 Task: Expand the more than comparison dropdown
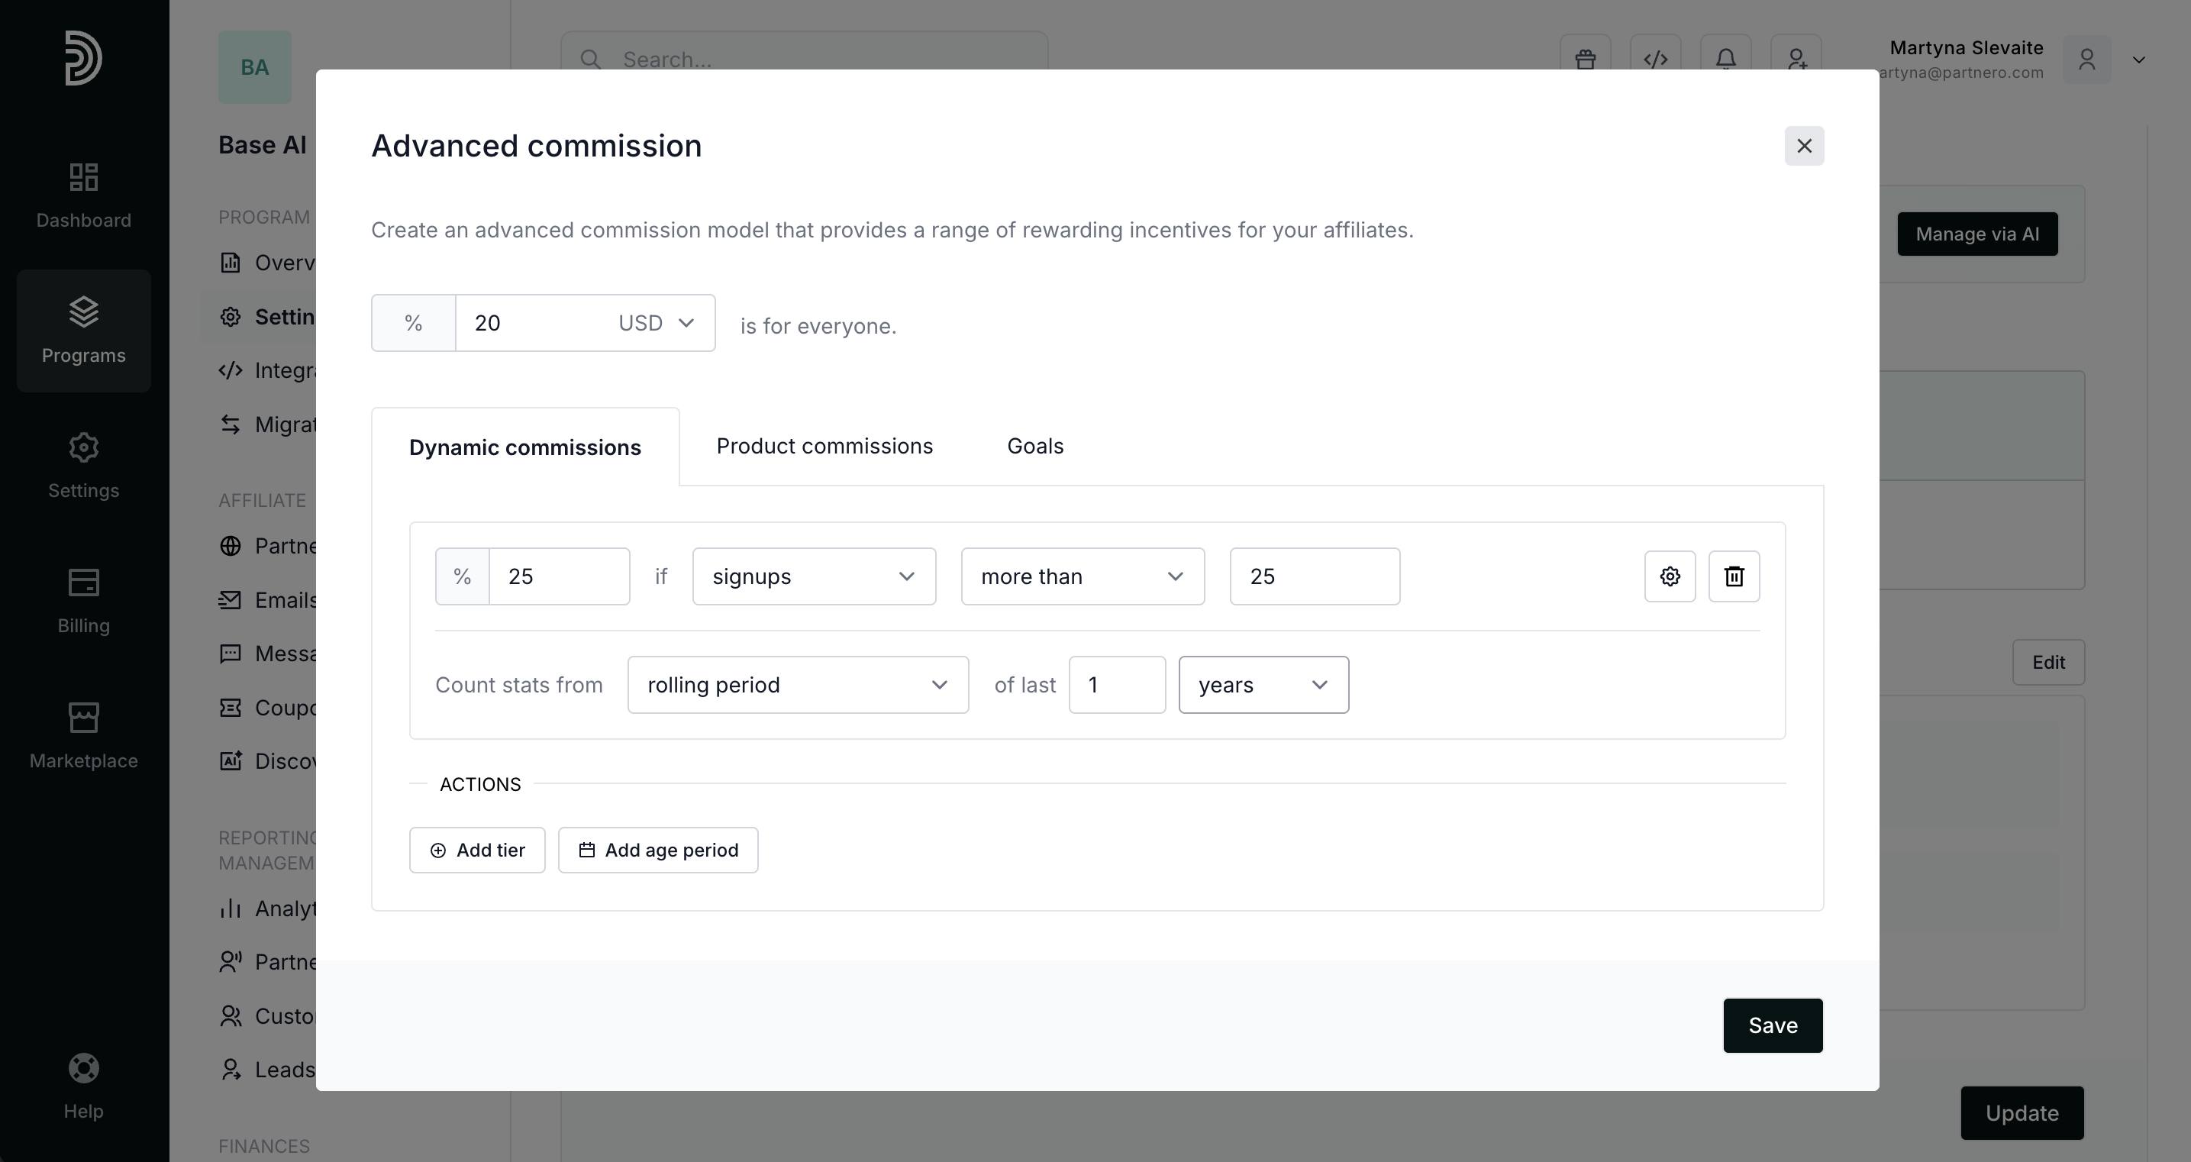coord(1082,576)
